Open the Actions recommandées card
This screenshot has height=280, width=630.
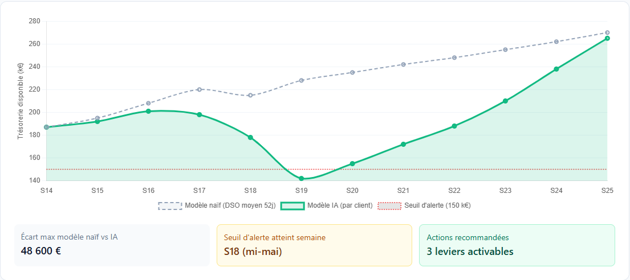[517, 245]
